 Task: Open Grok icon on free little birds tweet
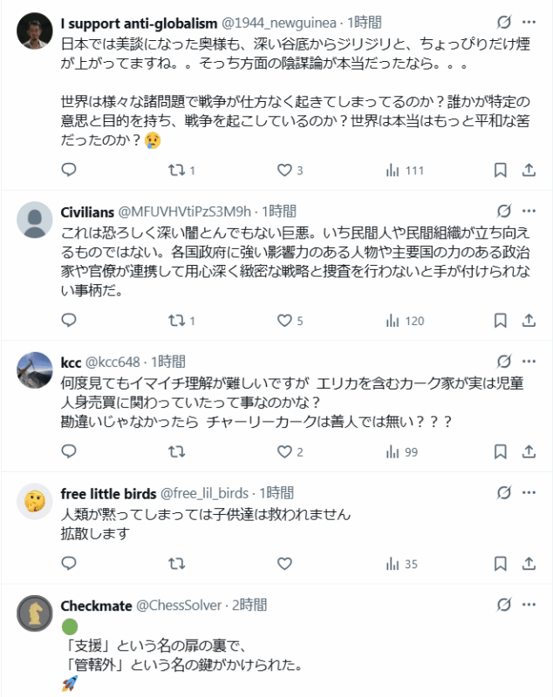coord(503,493)
